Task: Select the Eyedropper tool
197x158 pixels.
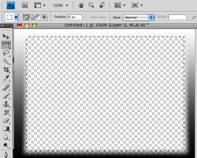Action: (x=6, y=78)
